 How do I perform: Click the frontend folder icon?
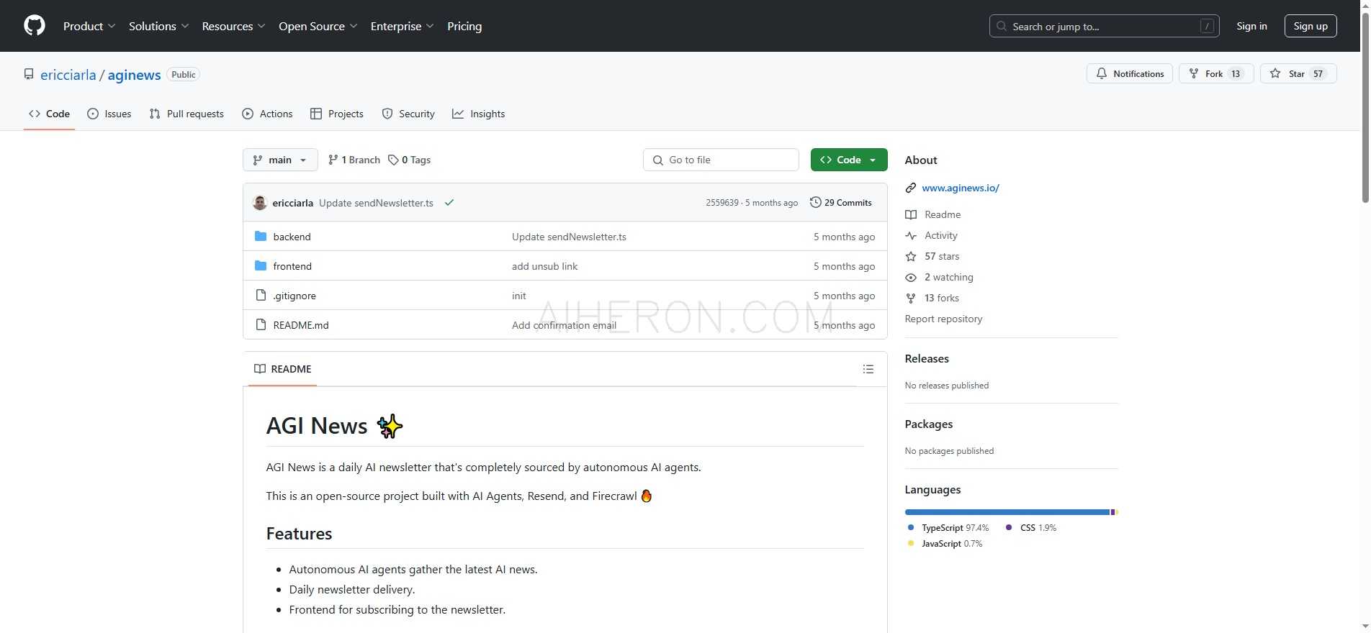click(x=261, y=266)
